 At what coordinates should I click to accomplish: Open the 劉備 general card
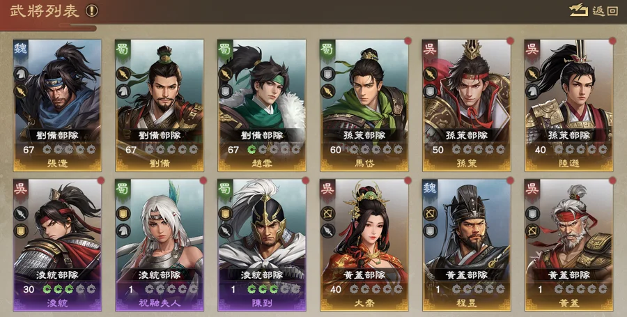coord(160,105)
